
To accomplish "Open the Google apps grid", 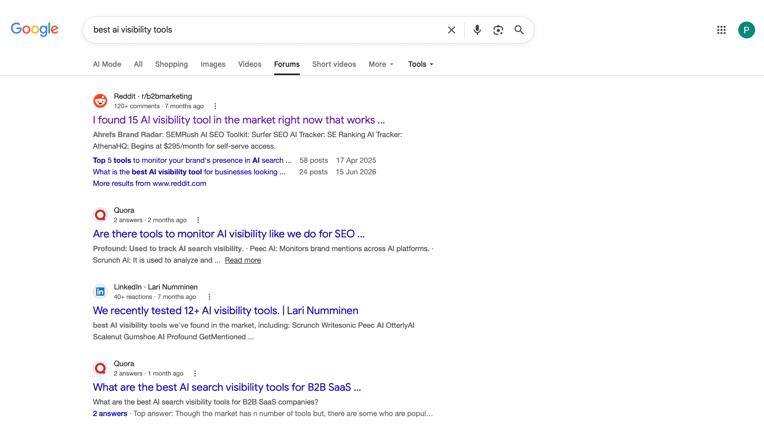I will pyautogui.click(x=721, y=30).
